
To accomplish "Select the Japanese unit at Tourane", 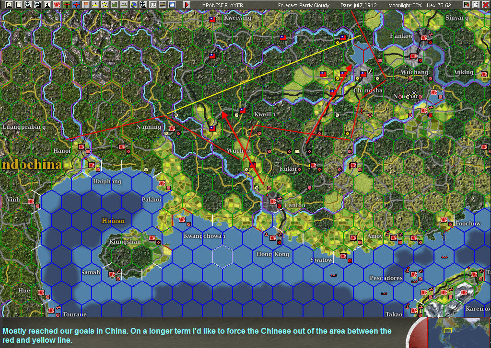I will coord(51,311).
